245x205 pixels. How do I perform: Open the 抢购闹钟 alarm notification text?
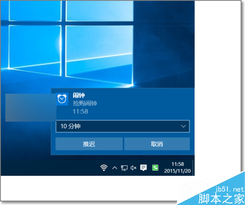tap(85, 103)
